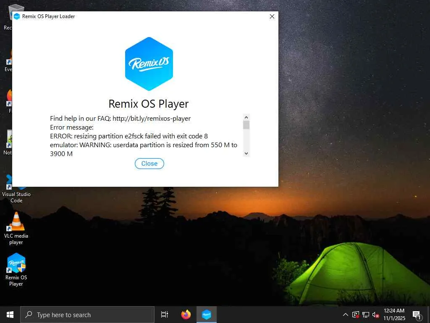Image resolution: width=430 pixels, height=323 pixels.
Task: Click the muted volume tray icon
Action: pos(375,315)
